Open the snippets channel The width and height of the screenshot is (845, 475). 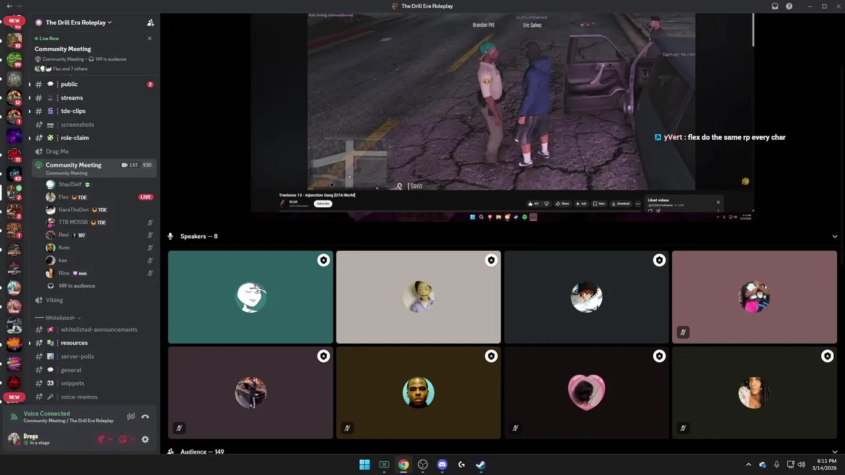tap(94, 383)
